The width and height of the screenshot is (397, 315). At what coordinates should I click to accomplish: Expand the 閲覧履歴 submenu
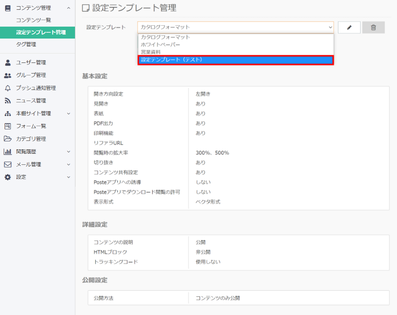68,152
